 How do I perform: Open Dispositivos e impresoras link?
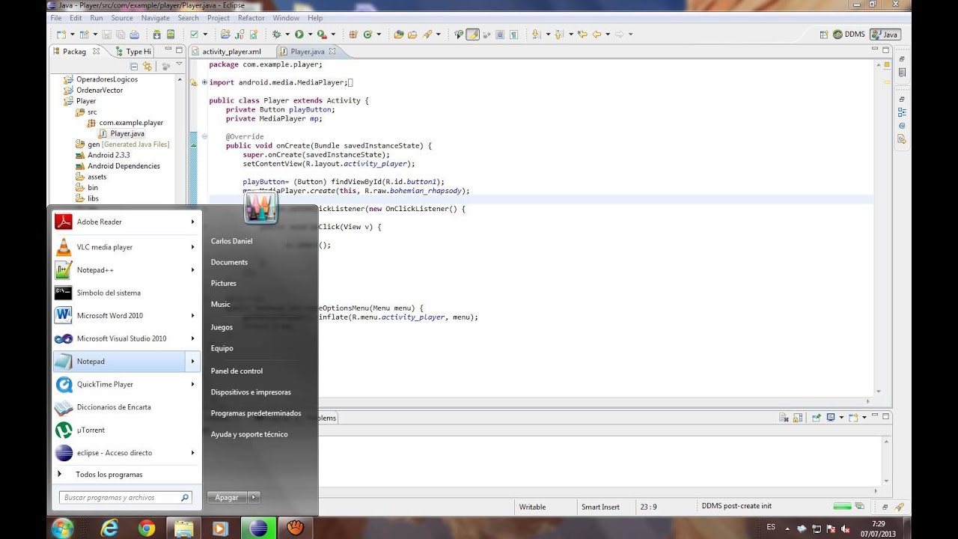coord(251,392)
